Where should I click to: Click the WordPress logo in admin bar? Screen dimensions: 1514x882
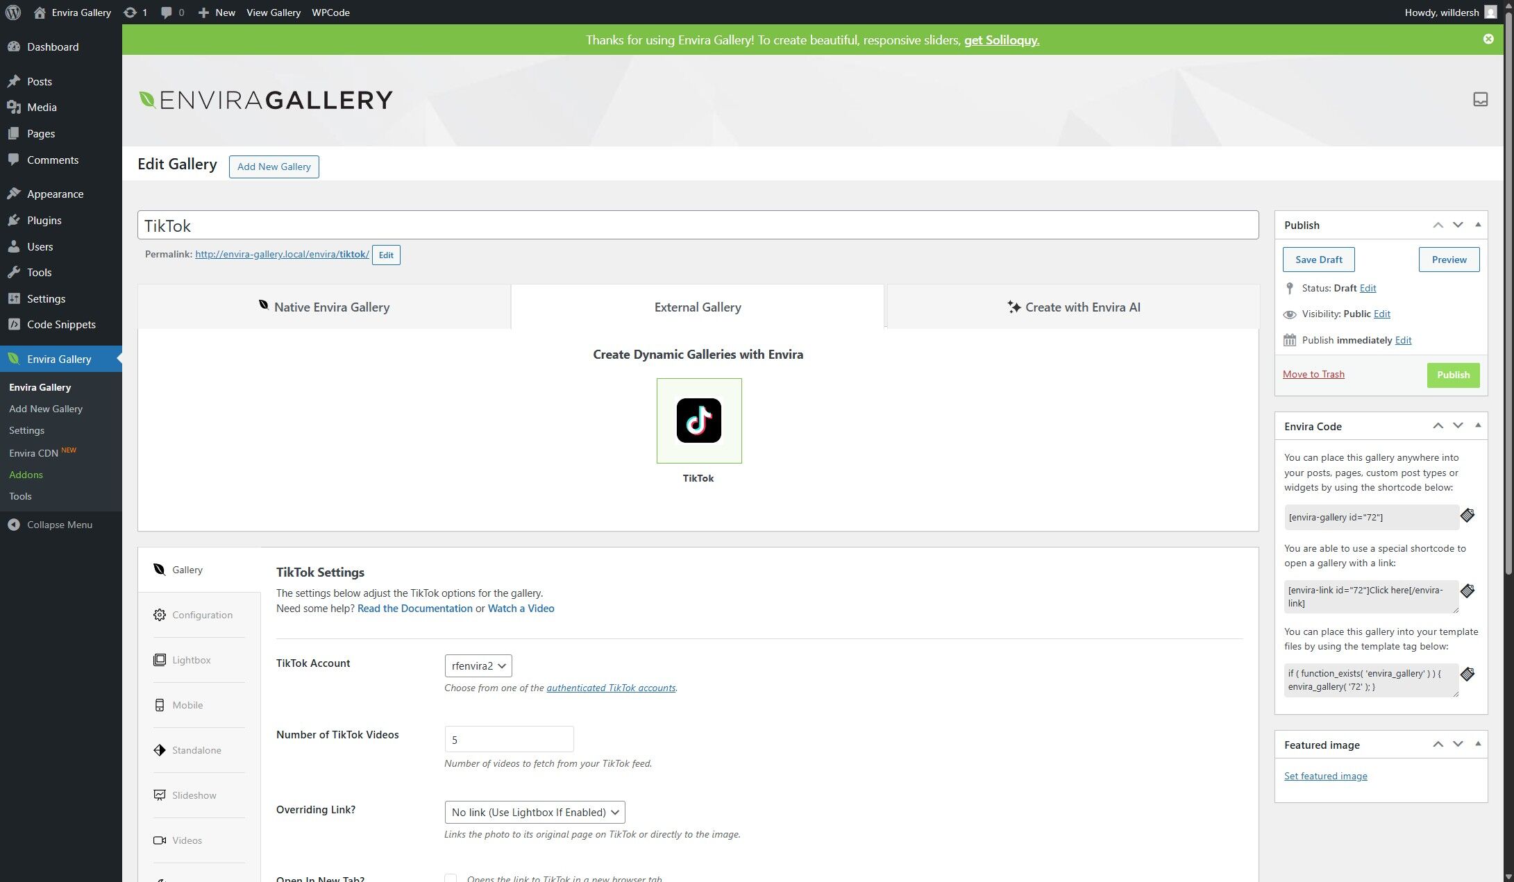(13, 12)
